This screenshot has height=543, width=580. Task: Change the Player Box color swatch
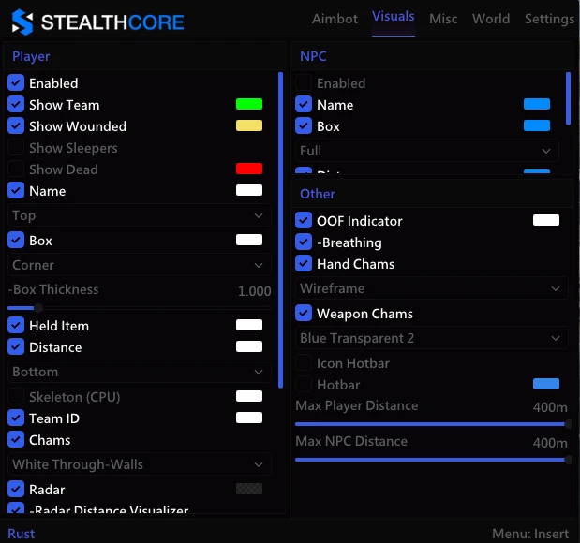[x=249, y=240]
